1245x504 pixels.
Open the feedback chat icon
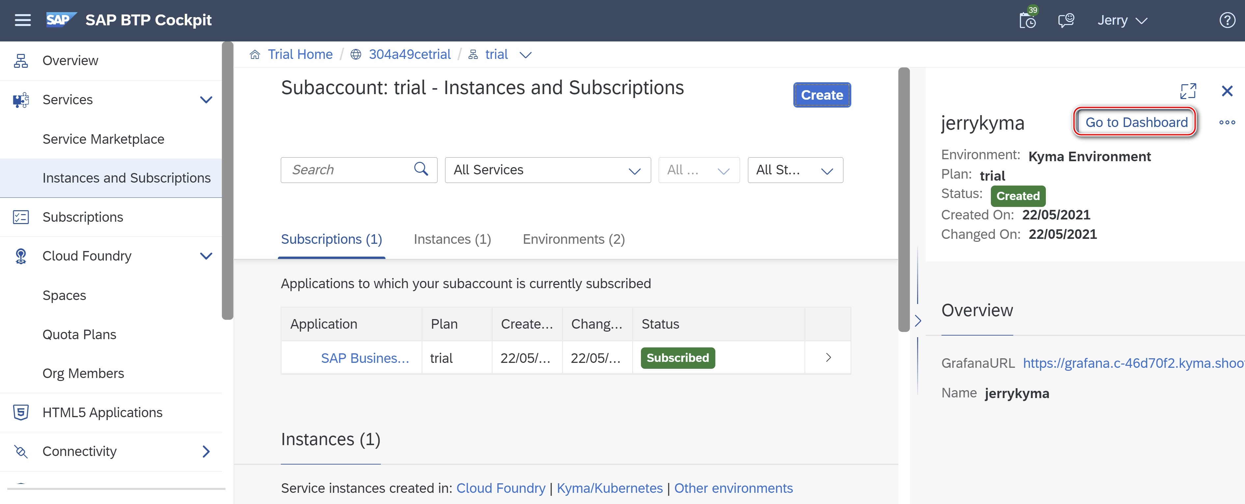coord(1066,20)
